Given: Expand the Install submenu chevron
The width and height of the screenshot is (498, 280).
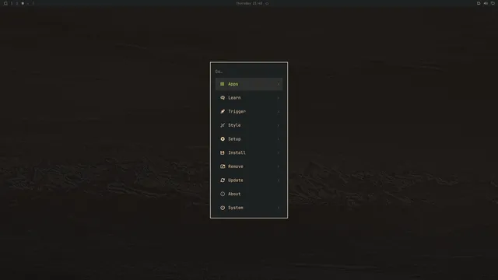Looking at the screenshot, I should click(279, 152).
